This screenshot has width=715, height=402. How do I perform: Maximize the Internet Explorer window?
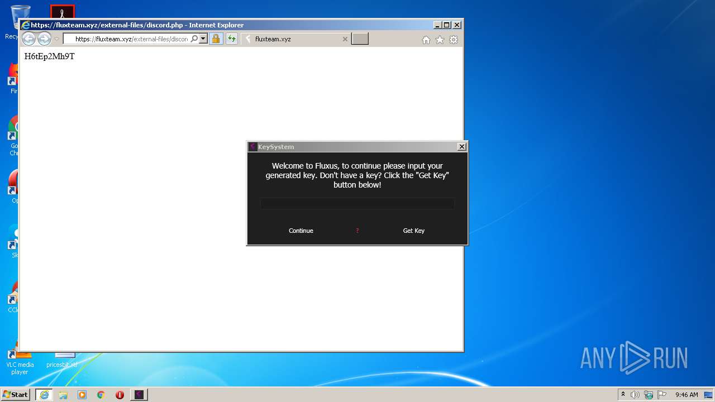tap(447, 25)
